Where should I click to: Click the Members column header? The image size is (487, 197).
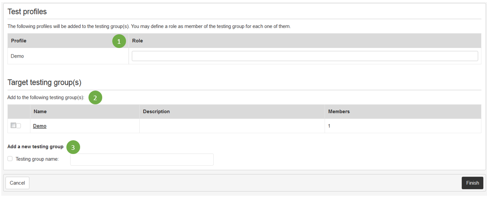coord(339,111)
